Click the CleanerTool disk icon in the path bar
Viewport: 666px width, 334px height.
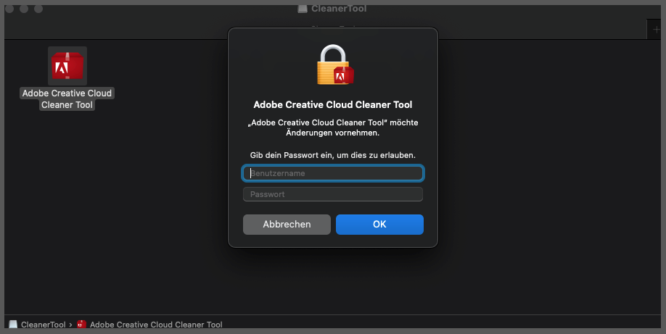point(13,325)
